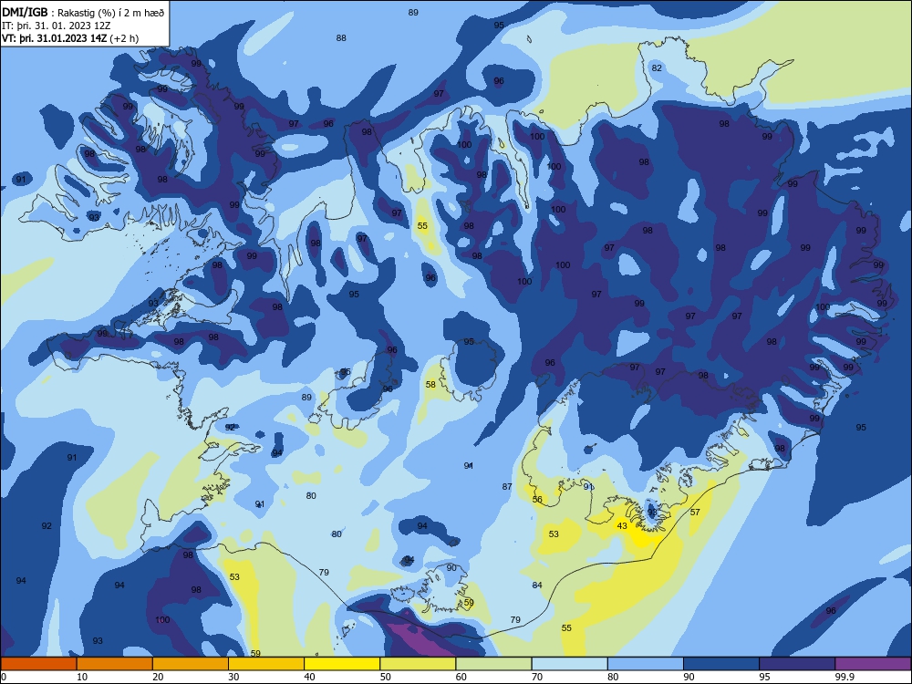Click the amber 30–40 legend swatch

pyautogui.click(x=266, y=664)
